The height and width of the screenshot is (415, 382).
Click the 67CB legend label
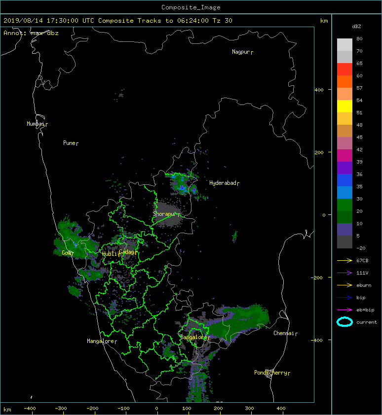coord(362,260)
